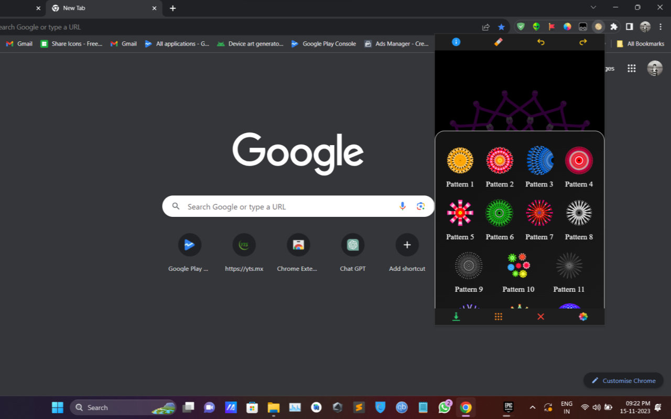The width and height of the screenshot is (671, 419).
Task: Expand the browser window controls chevron
Action: click(593, 7)
